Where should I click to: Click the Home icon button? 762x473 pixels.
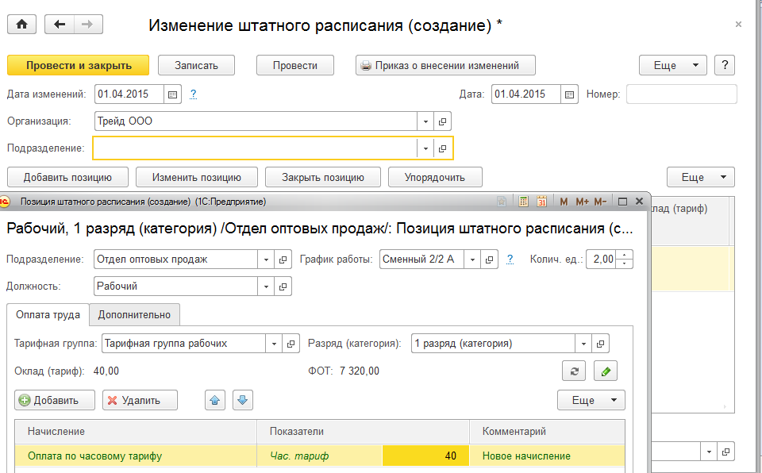(22, 25)
